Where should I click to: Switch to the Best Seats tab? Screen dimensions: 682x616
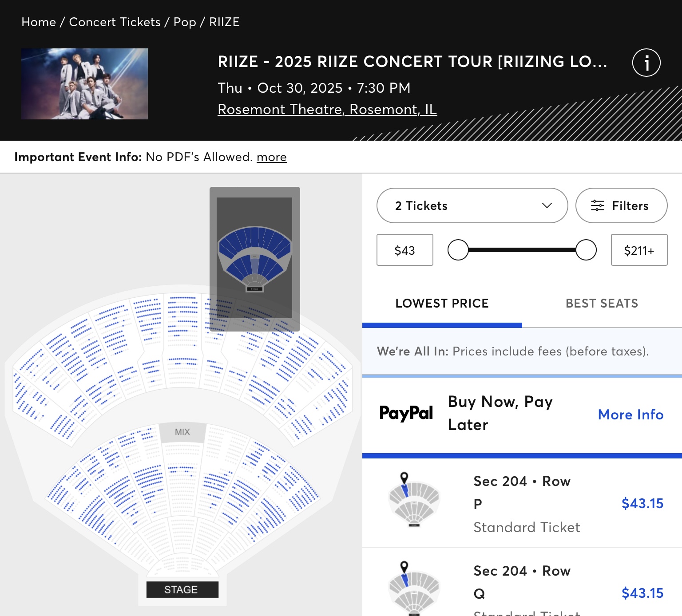pos(602,304)
